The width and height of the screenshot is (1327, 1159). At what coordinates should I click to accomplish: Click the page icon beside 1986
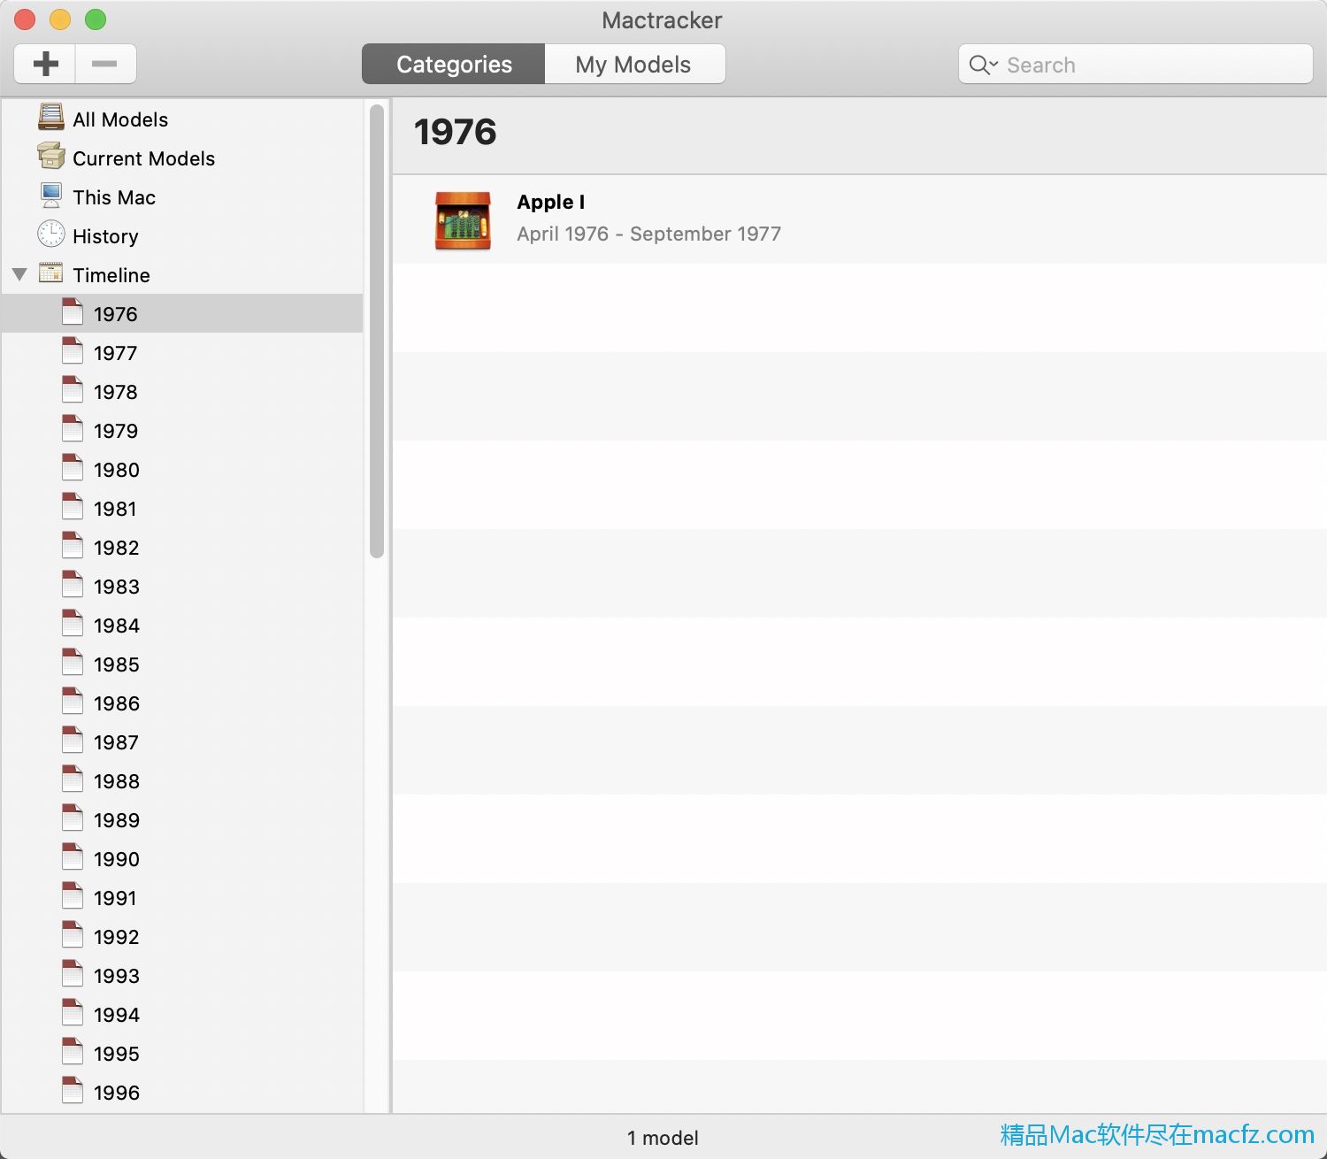(x=73, y=702)
